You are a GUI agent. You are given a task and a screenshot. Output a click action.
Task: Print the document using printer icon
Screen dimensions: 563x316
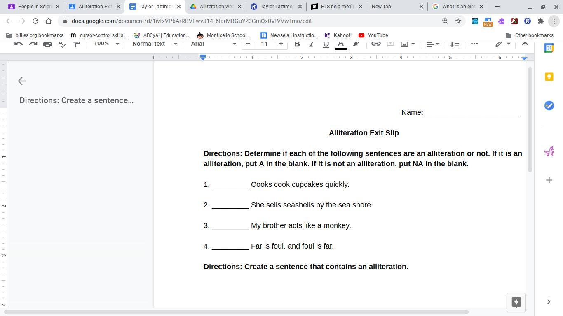(47, 44)
